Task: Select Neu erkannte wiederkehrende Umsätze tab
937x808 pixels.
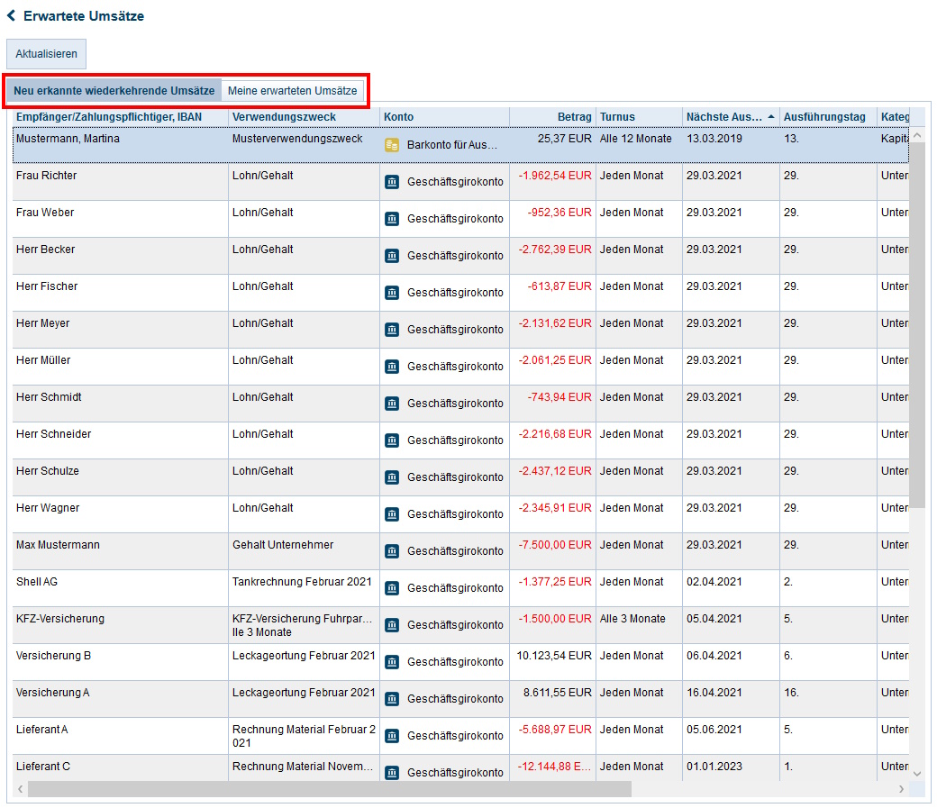Action: (114, 91)
